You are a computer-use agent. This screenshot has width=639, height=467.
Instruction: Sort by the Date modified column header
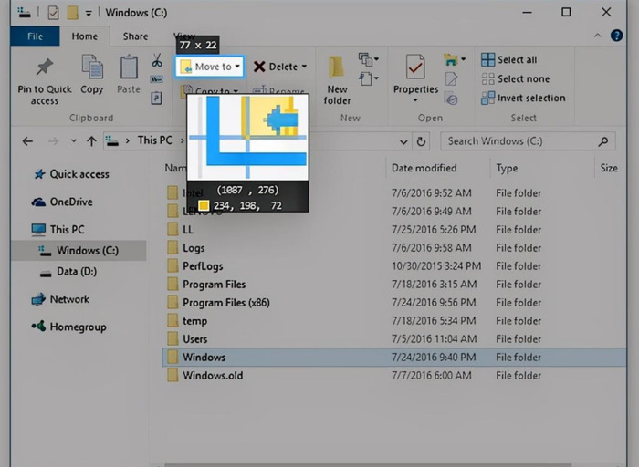[424, 168]
